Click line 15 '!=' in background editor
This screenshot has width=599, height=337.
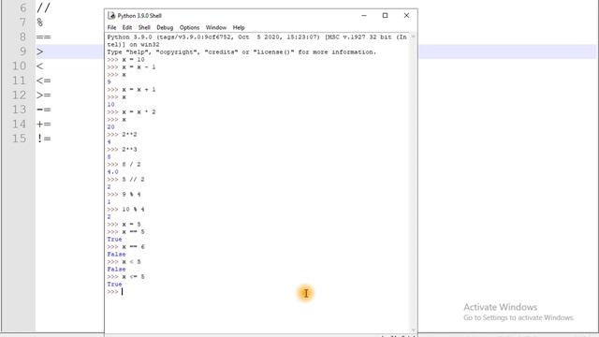pos(44,139)
